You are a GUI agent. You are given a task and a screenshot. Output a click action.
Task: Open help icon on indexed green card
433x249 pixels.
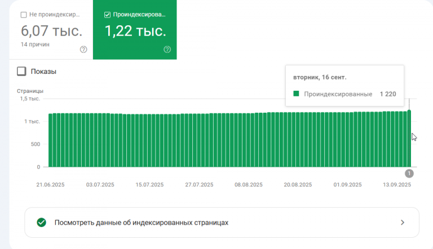167,50
